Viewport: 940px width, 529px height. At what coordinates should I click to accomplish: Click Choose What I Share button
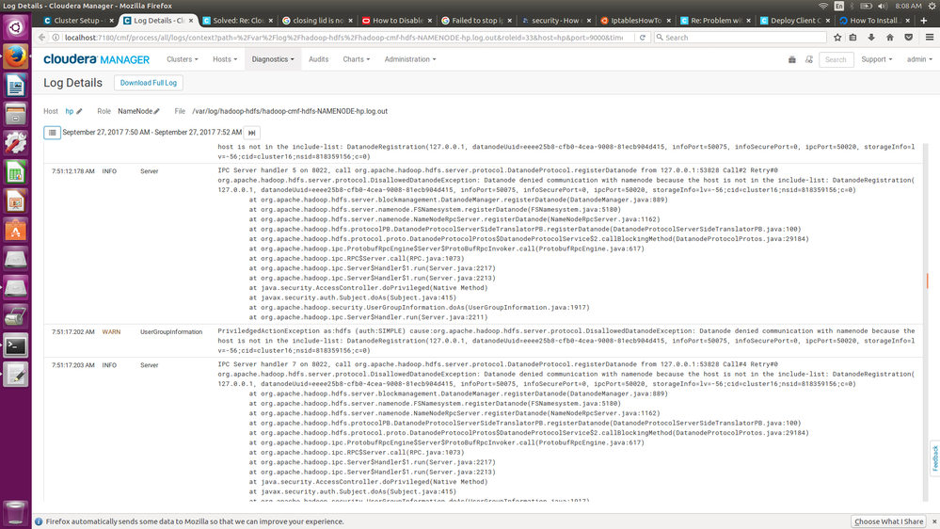click(x=888, y=521)
